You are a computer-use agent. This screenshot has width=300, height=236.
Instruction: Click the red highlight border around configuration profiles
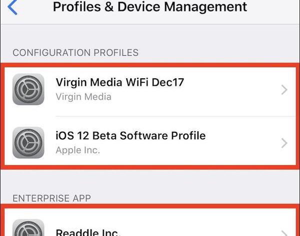pos(150,65)
